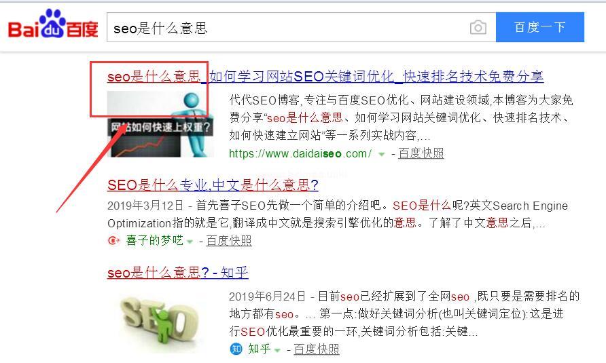
Task: Open 百度快照 for 喜子的梦呓 result
Action: coord(229,241)
